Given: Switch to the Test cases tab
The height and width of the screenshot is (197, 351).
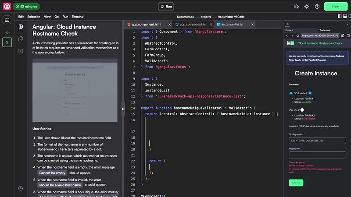Looking at the screenshot, I should pos(325,30).
